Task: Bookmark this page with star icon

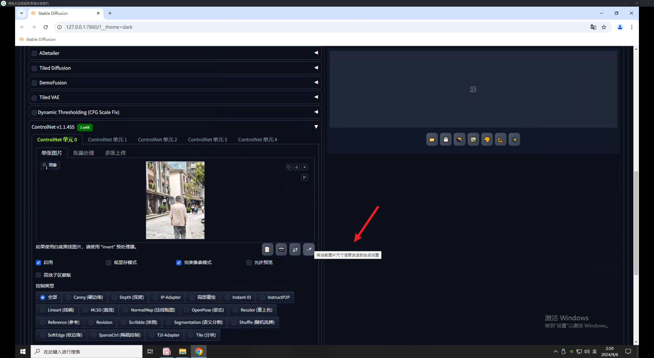Action: click(x=604, y=27)
